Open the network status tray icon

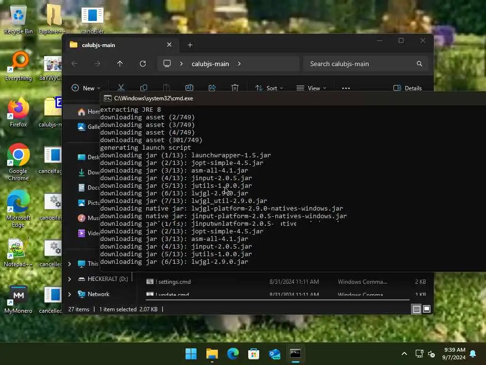pos(420,354)
